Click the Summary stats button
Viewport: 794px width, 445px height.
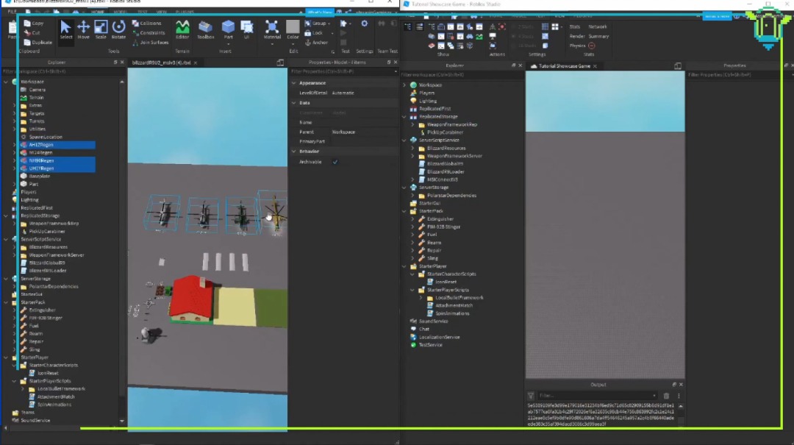598,37
